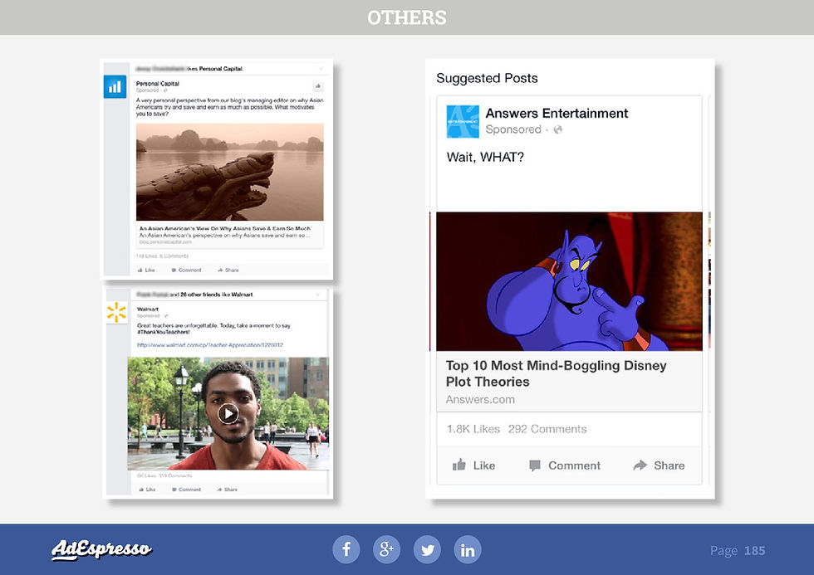Click the Answers Entertainment profile logo

coord(463,121)
